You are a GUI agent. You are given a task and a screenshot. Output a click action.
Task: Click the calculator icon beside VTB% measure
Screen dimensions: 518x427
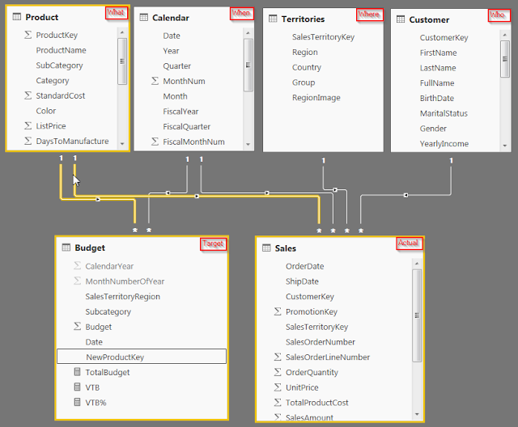coord(77,402)
